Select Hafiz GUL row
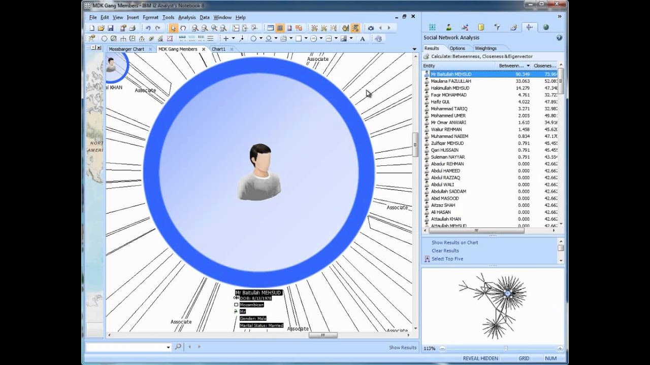 tap(492, 102)
